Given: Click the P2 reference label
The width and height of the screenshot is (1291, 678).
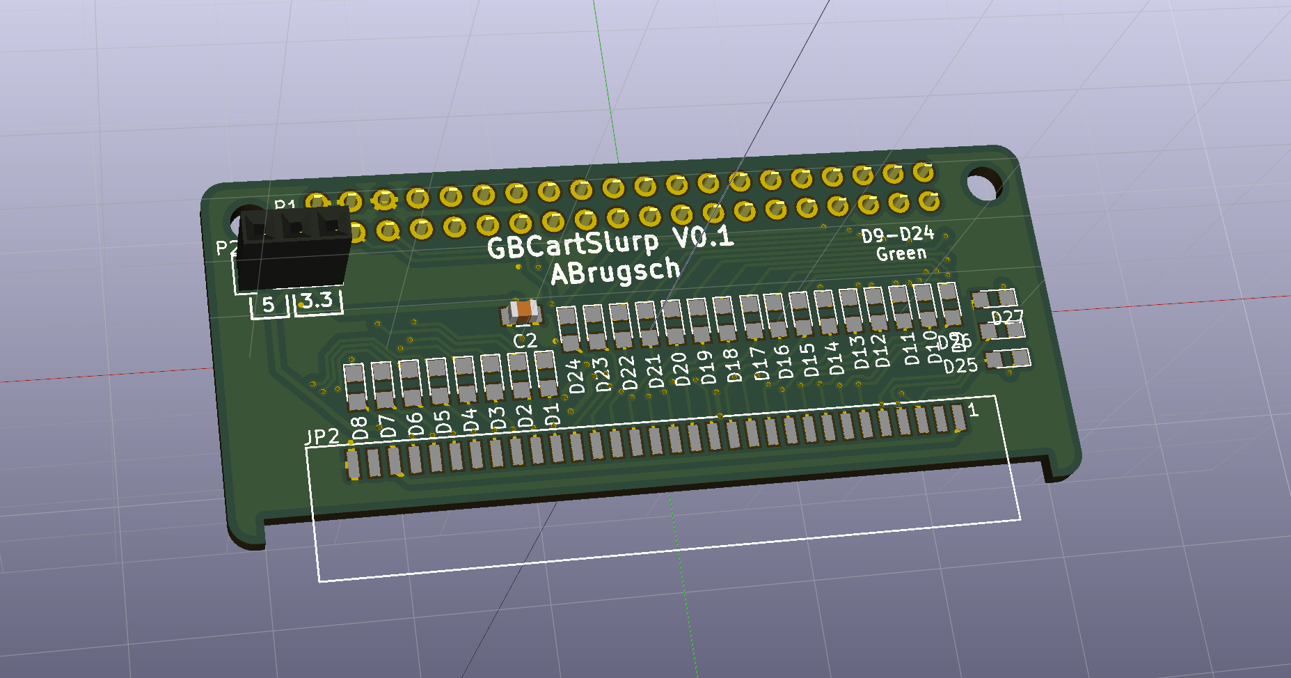Looking at the screenshot, I should pyautogui.click(x=226, y=248).
